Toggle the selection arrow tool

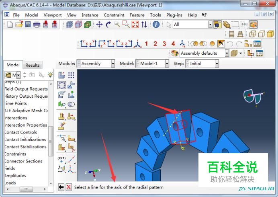(169, 25)
